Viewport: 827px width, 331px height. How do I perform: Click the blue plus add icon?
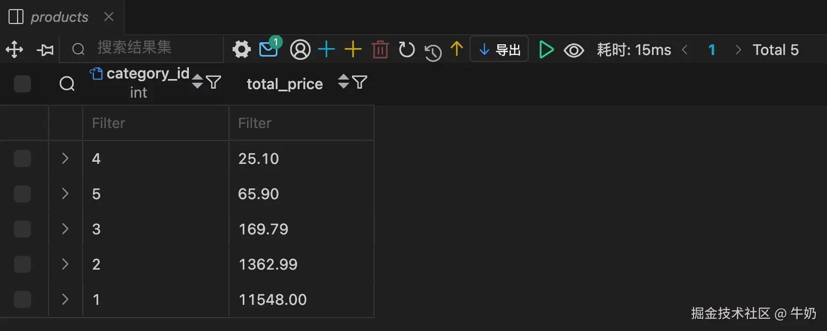[326, 50]
